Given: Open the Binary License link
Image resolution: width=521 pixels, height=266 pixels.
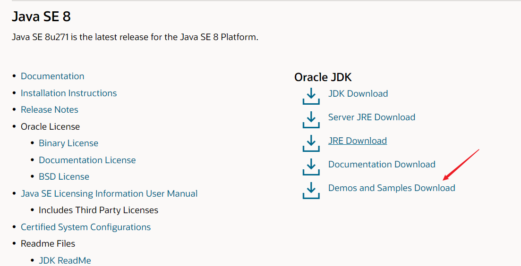Looking at the screenshot, I should [68, 143].
